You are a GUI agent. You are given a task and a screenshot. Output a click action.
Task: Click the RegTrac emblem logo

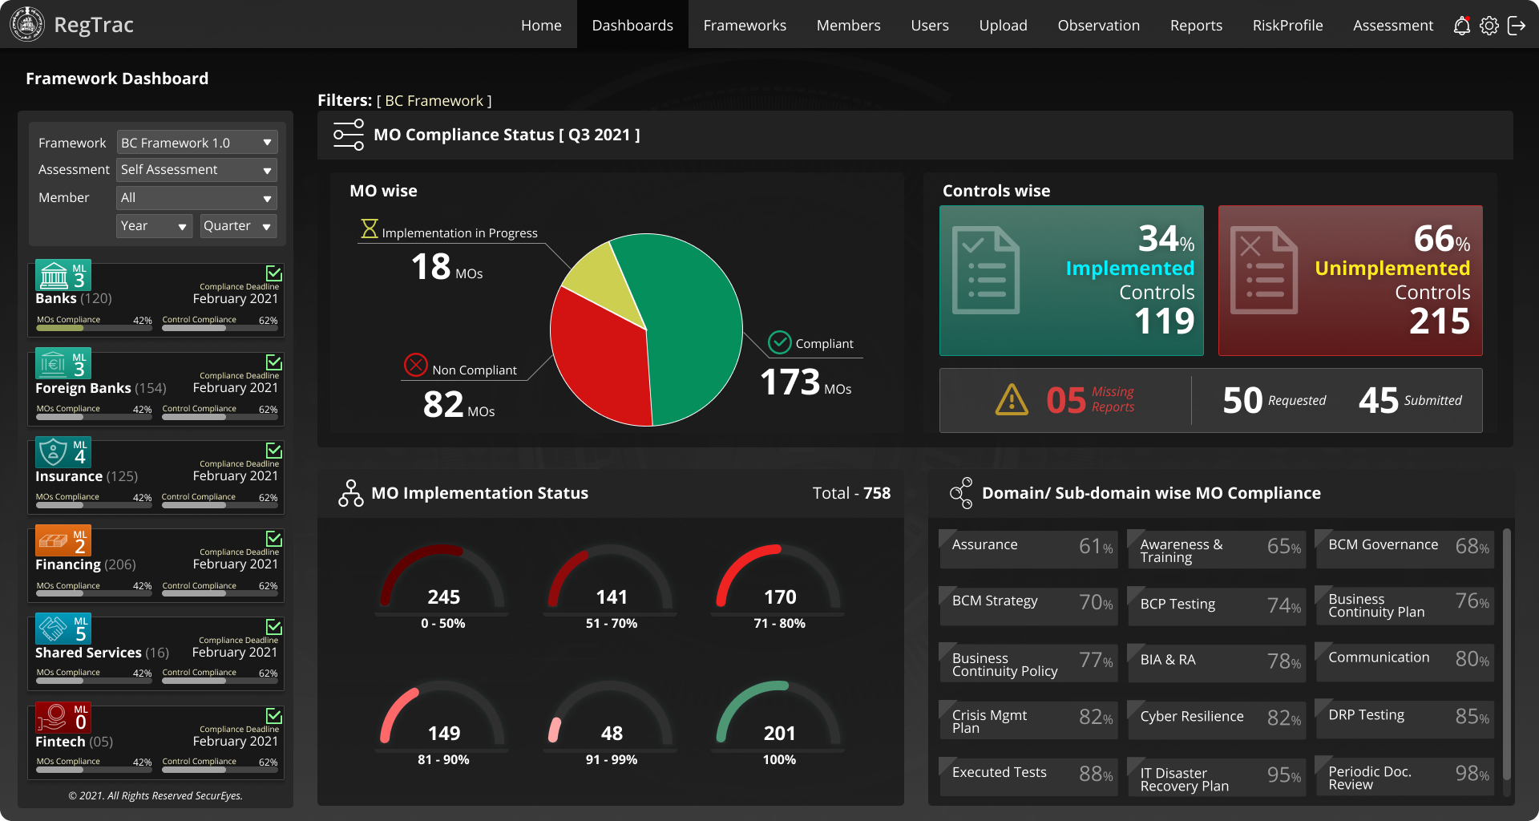(27, 24)
